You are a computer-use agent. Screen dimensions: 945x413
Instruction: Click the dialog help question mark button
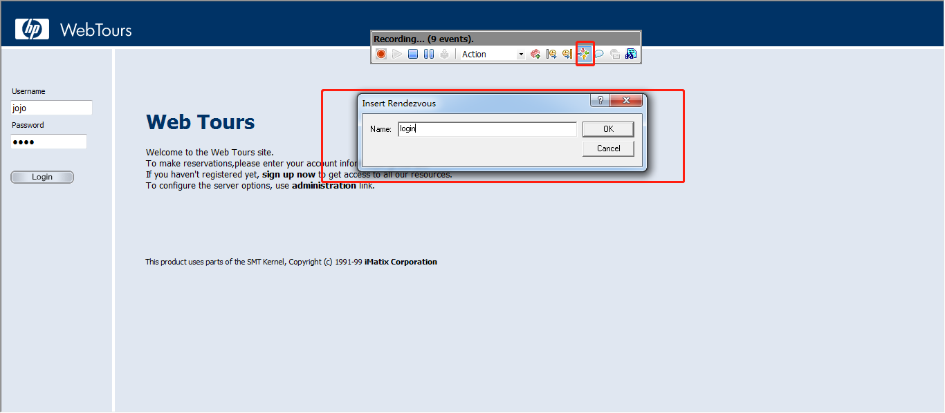click(600, 100)
